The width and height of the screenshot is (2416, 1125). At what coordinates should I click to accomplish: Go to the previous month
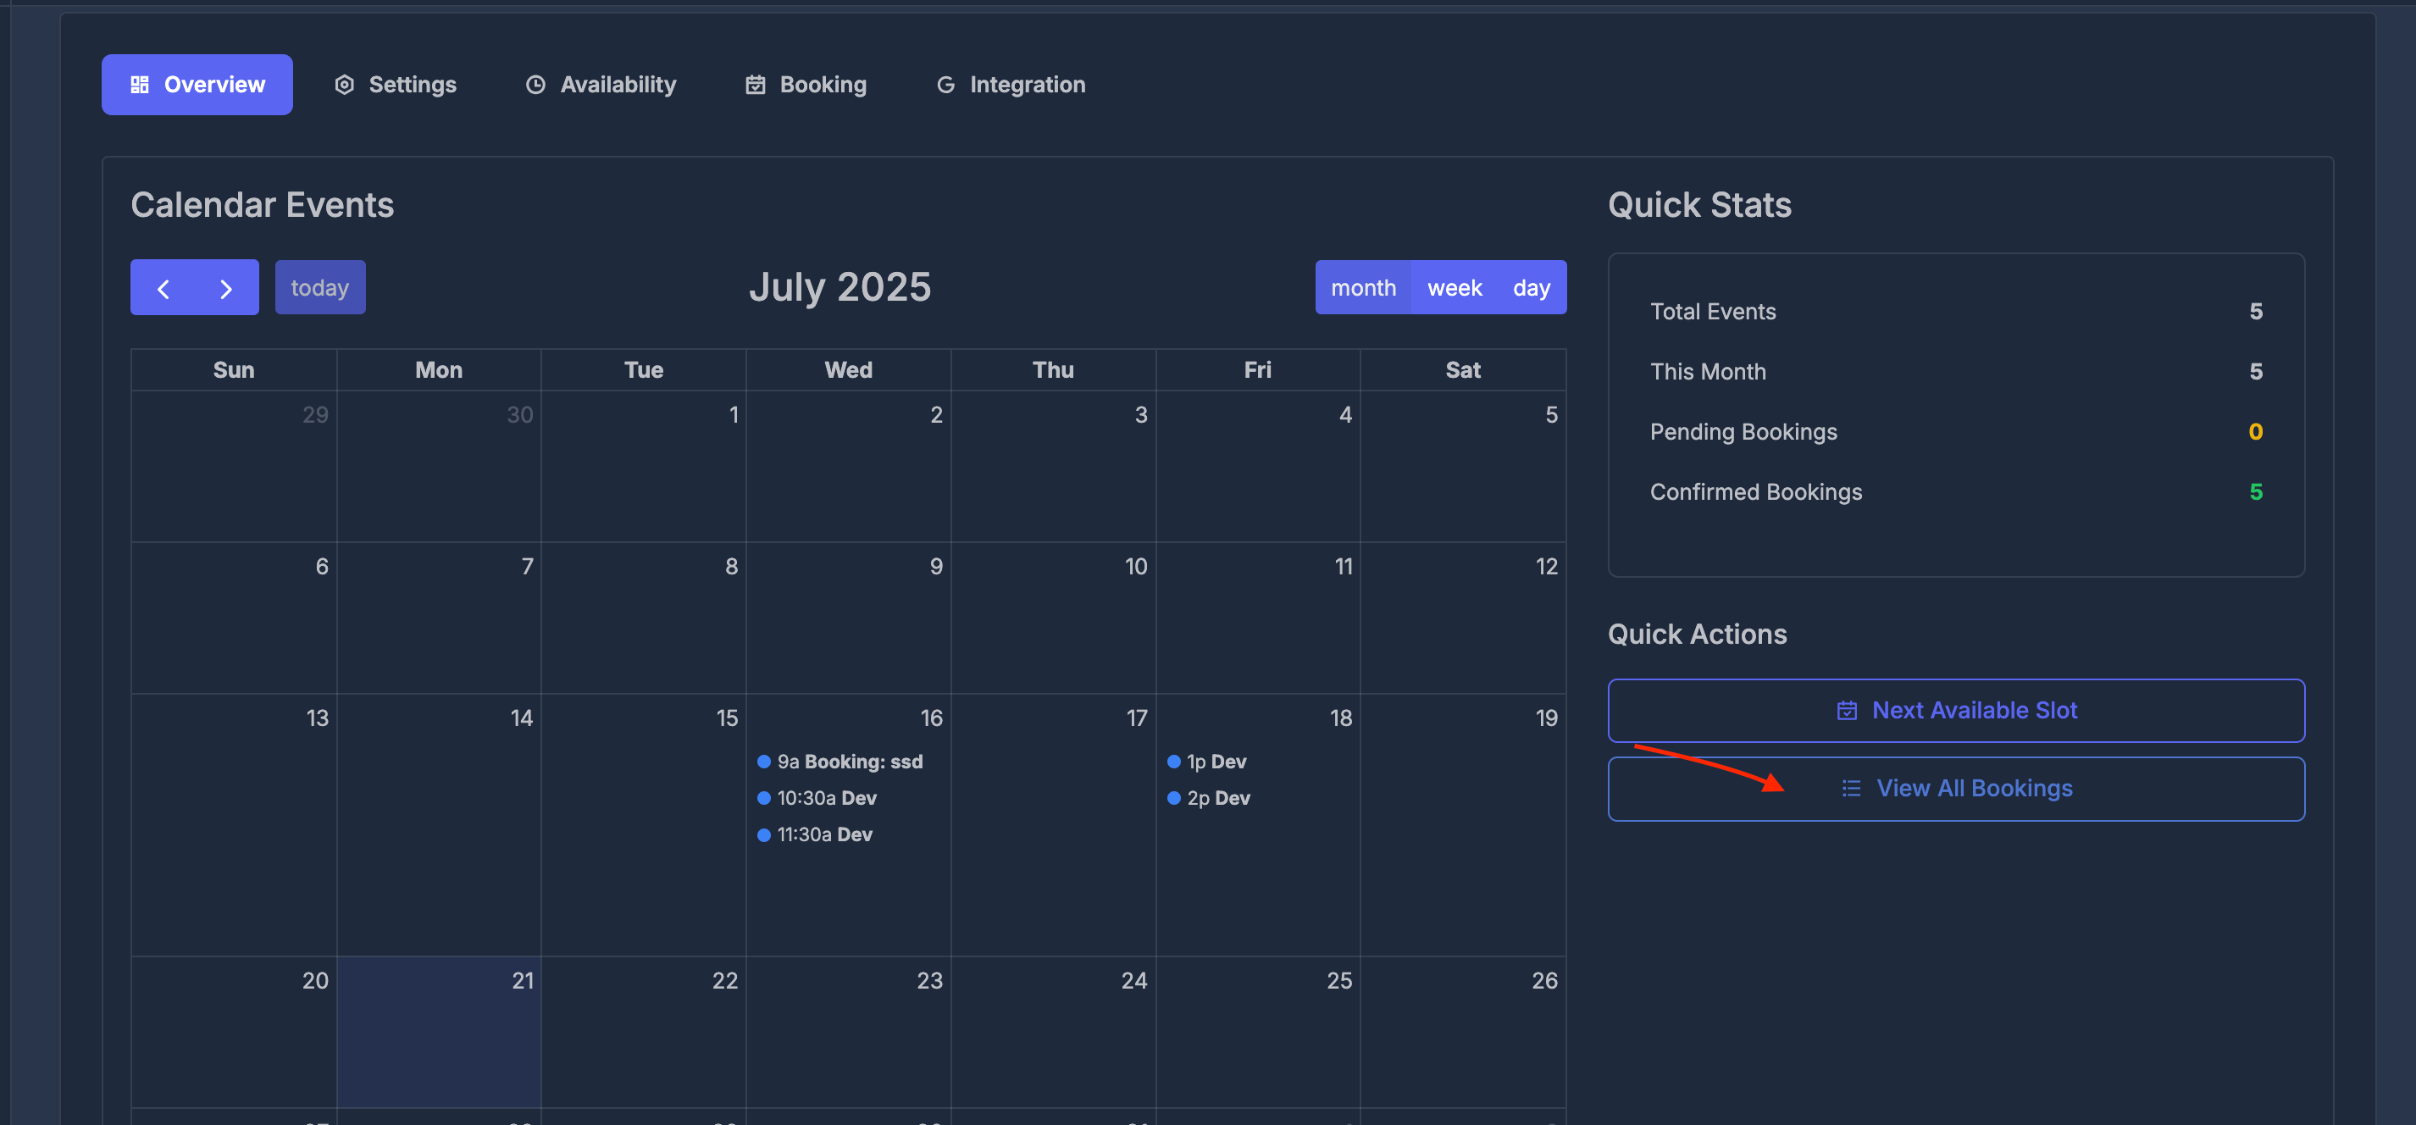163,288
